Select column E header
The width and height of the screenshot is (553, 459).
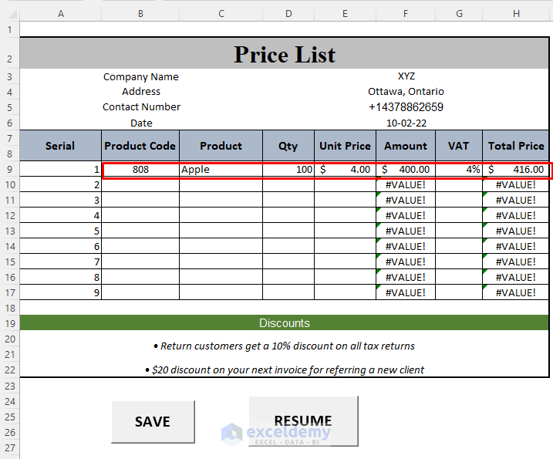click(x=345, y=14)
